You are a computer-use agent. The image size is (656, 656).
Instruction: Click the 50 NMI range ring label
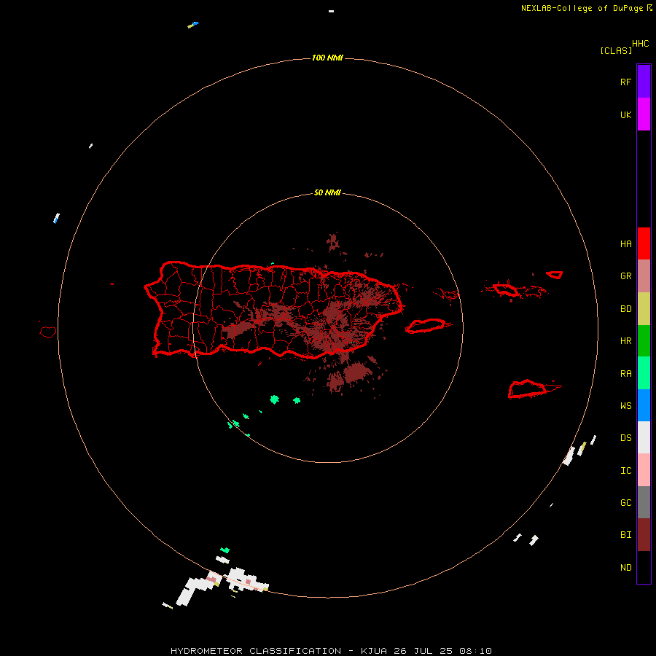tap(327, 192)
